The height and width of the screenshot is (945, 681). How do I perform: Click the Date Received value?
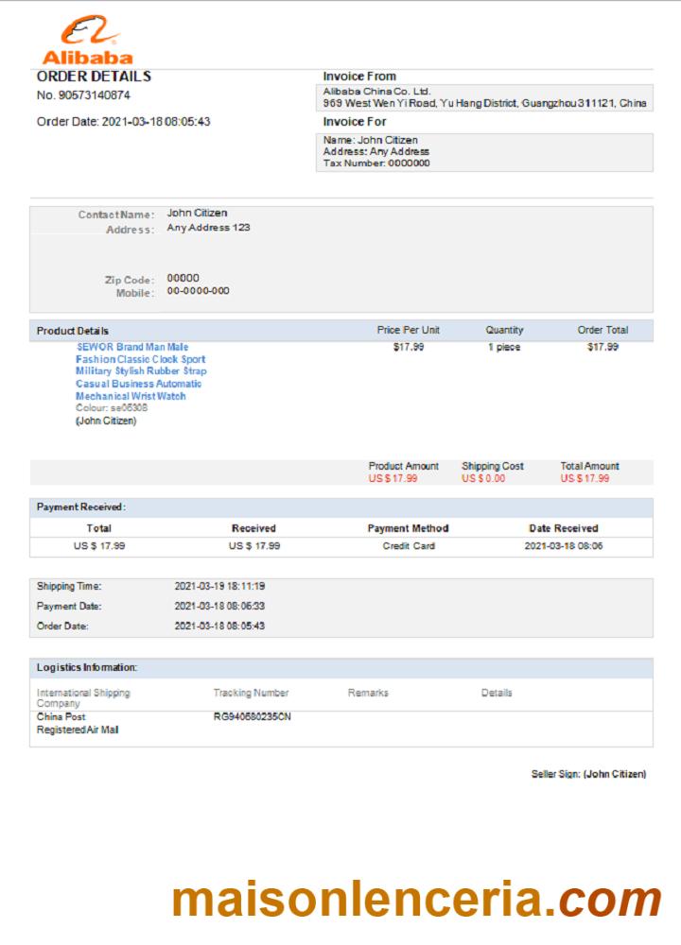(x=564, y=546)
